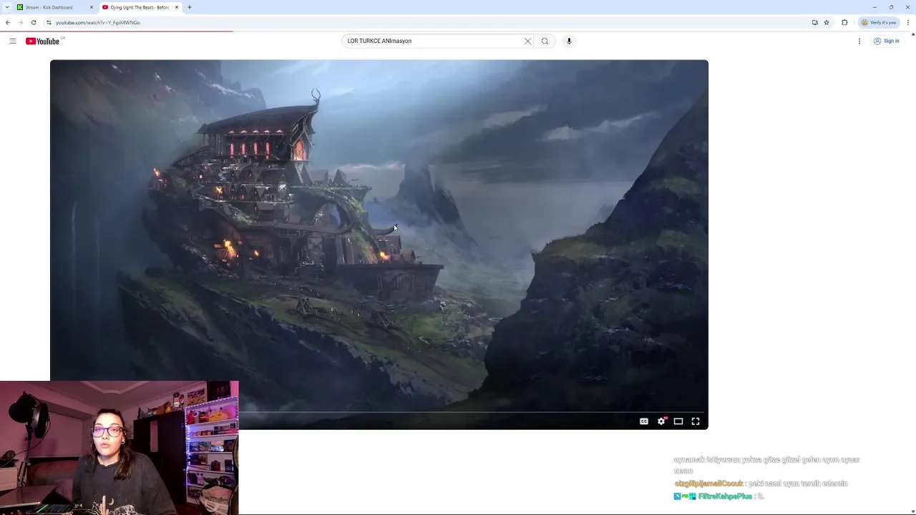916x515 pixels.
Task: Click the Sign in button
Action: [886, 41]
